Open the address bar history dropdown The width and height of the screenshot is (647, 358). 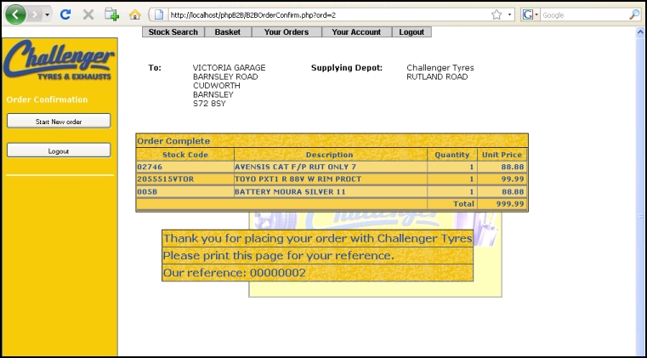tap(509, 14)
